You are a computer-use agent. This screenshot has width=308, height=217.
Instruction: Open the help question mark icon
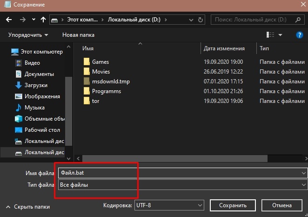pos(300,35)
